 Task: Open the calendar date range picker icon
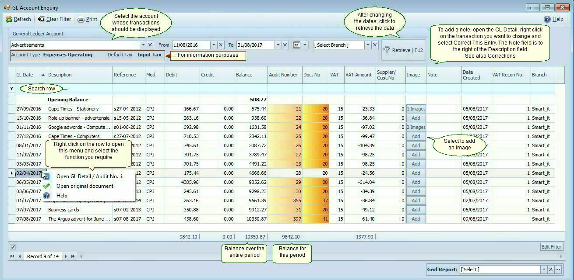[297, 45]
